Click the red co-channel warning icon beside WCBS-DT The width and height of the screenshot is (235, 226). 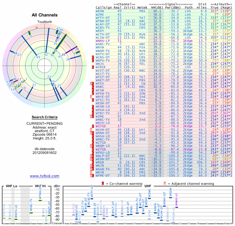[93, 57]
